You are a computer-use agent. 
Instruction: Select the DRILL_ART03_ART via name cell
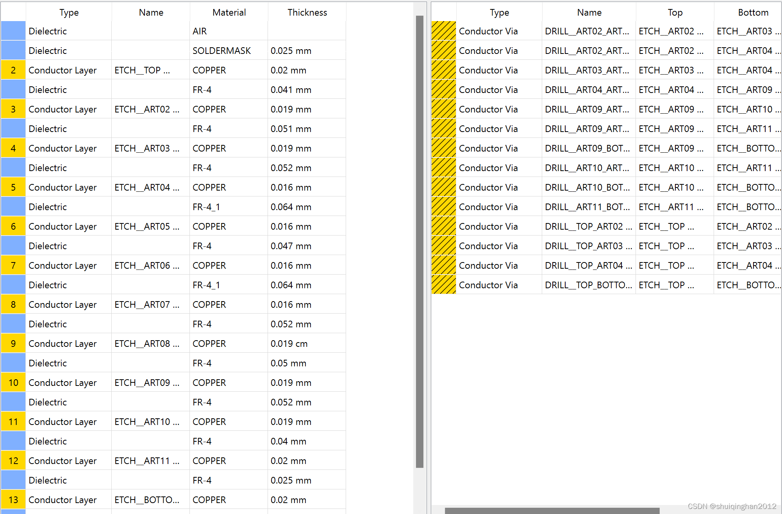[587, 70]
